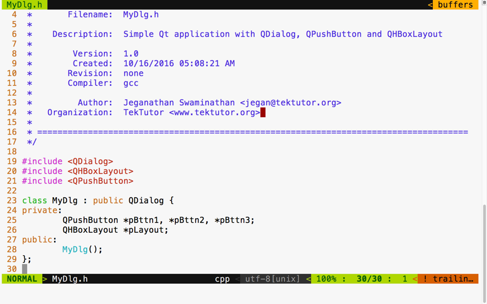Click the email '<jegan@tektutor.org>'

click(291, 103)
